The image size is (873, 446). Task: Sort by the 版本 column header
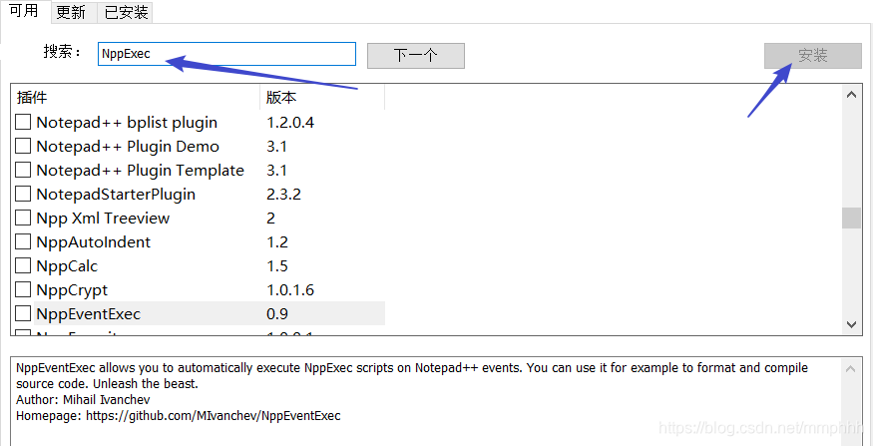point(322,98)
